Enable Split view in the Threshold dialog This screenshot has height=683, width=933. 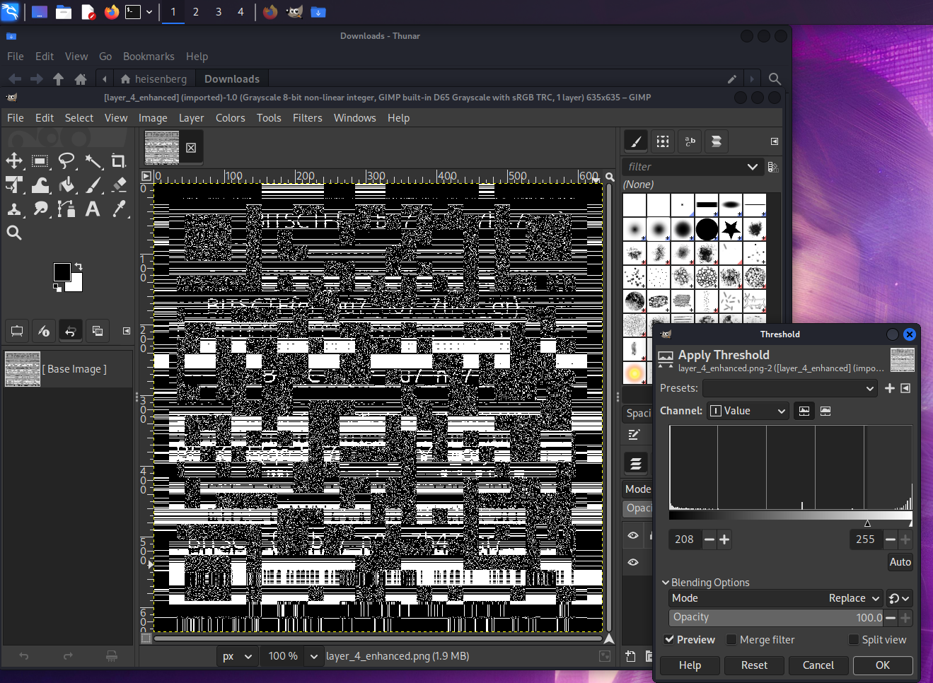click(853, 639)
